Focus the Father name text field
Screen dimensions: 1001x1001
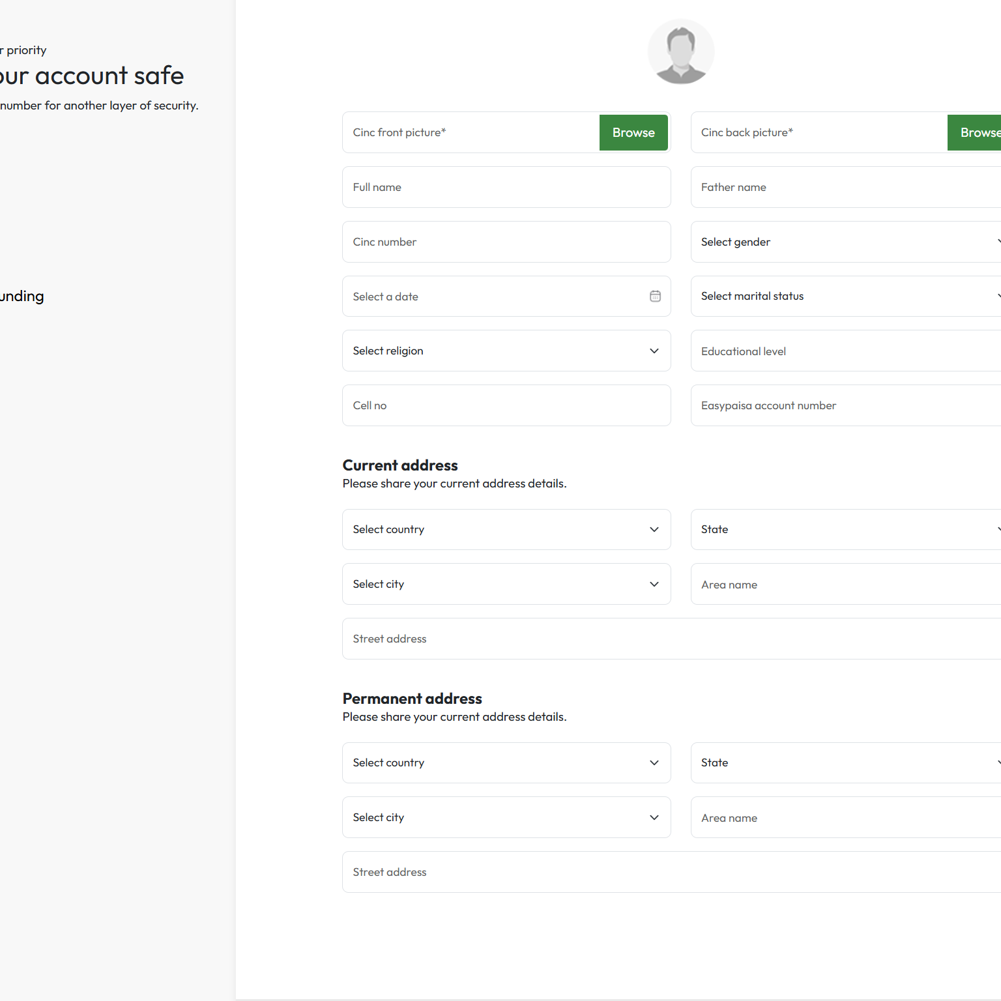click(x=845, y=187)
